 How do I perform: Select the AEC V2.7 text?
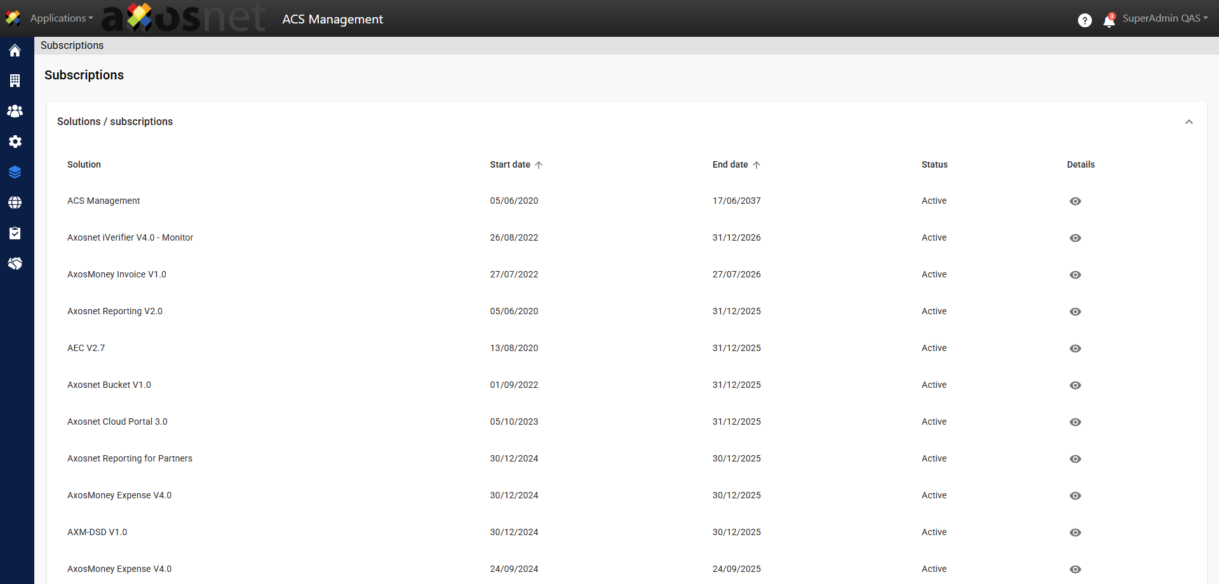coord(86,348)
